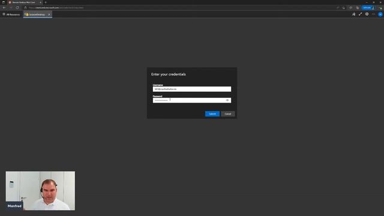The height and width of the screenshot is (216, 384).
Task: Open the InPrivate profile button
Action: pos(368,8)
